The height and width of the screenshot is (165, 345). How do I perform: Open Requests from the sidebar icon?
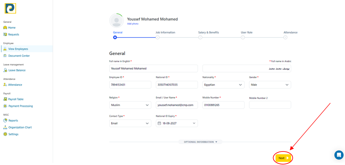[5, 34]
